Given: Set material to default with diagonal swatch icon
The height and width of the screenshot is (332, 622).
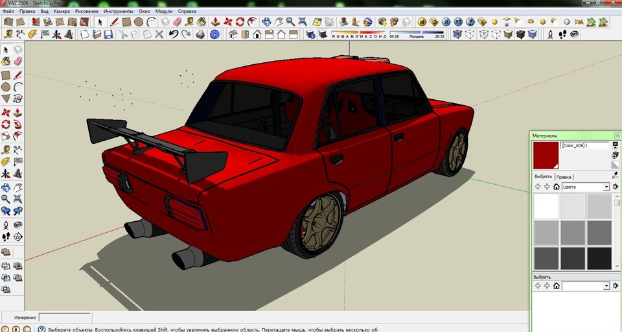Looking at the screenshot, I should pos(616,164).
